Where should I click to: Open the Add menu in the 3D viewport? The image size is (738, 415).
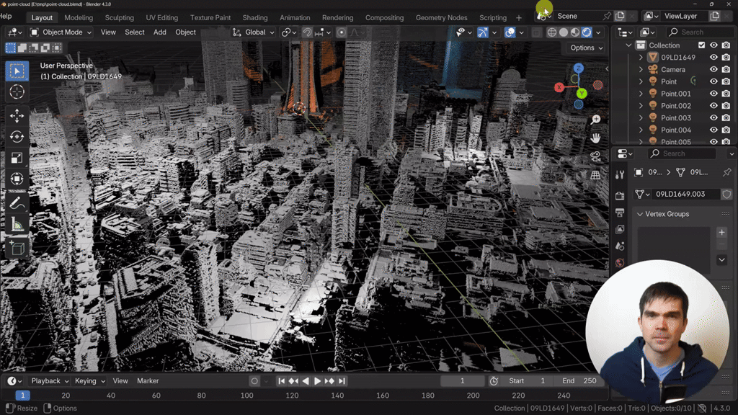pyautogui.click(x=160, y=32)
